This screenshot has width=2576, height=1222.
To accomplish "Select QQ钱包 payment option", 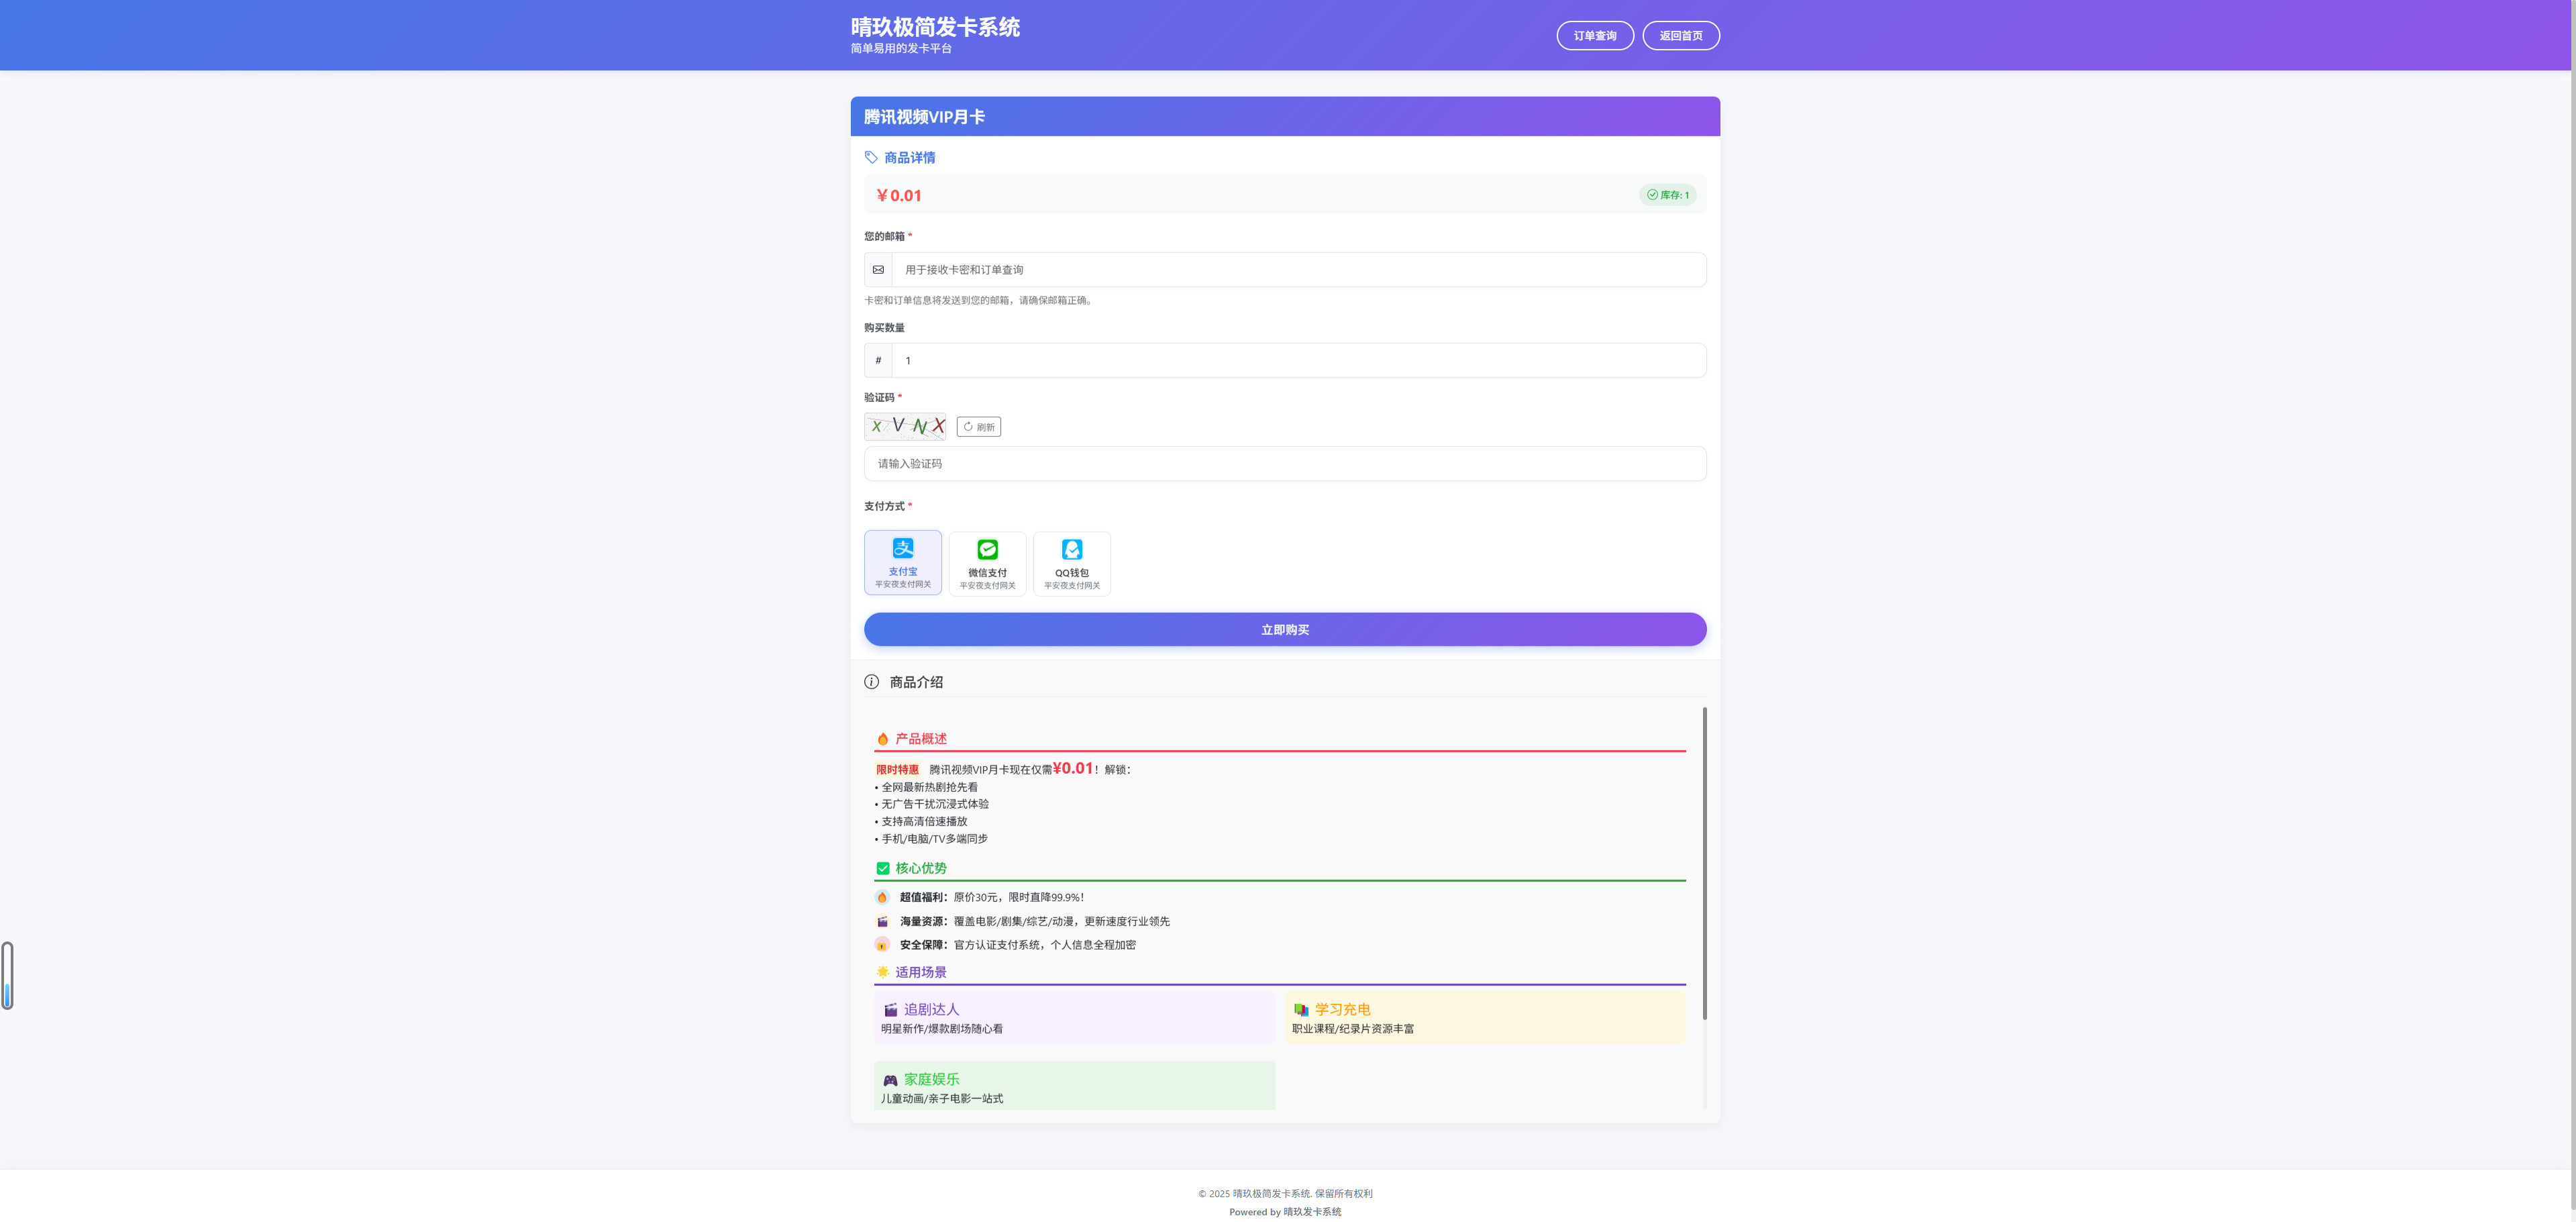I will point(1071,573).
